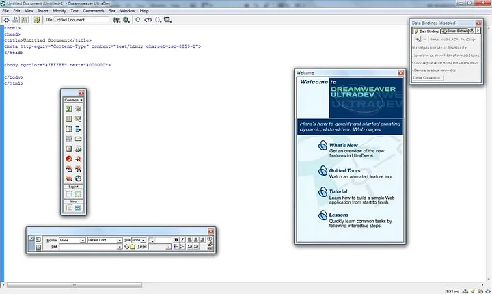
Task: Toggle Standard view in the Objects panel
Action: coord(68,207)
